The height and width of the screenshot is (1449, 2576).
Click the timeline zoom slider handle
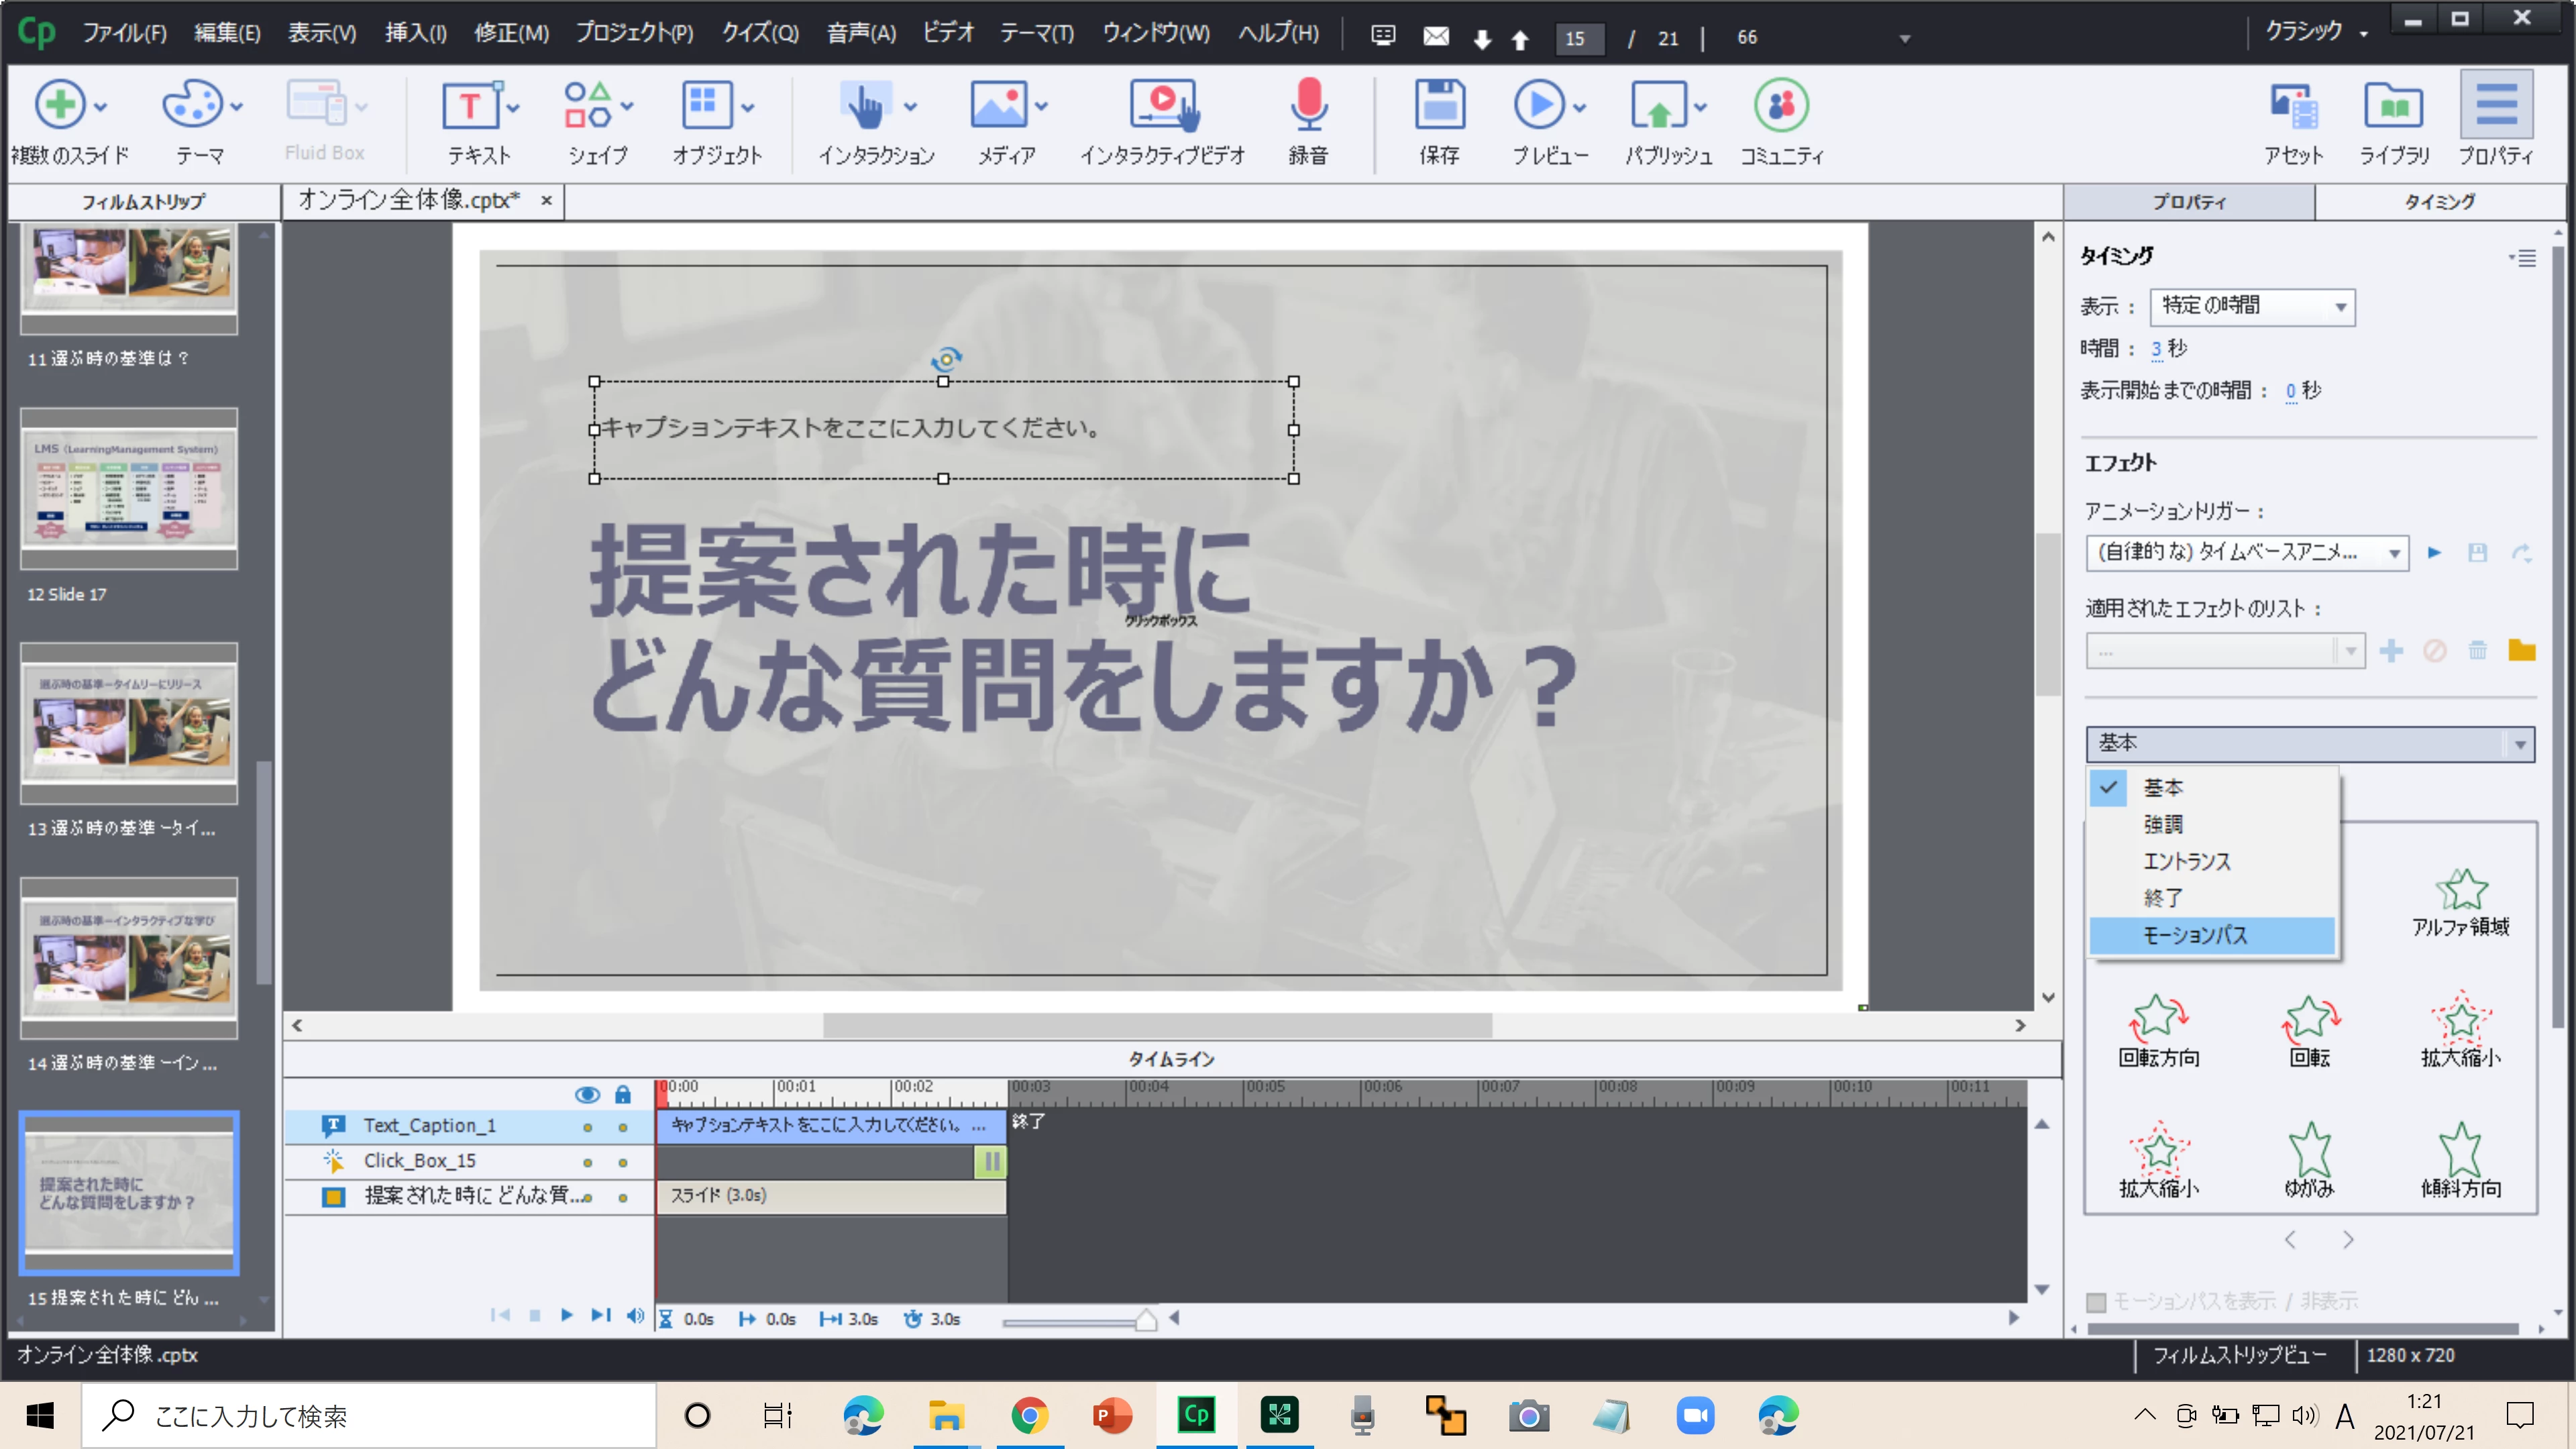[1146, 1320]
